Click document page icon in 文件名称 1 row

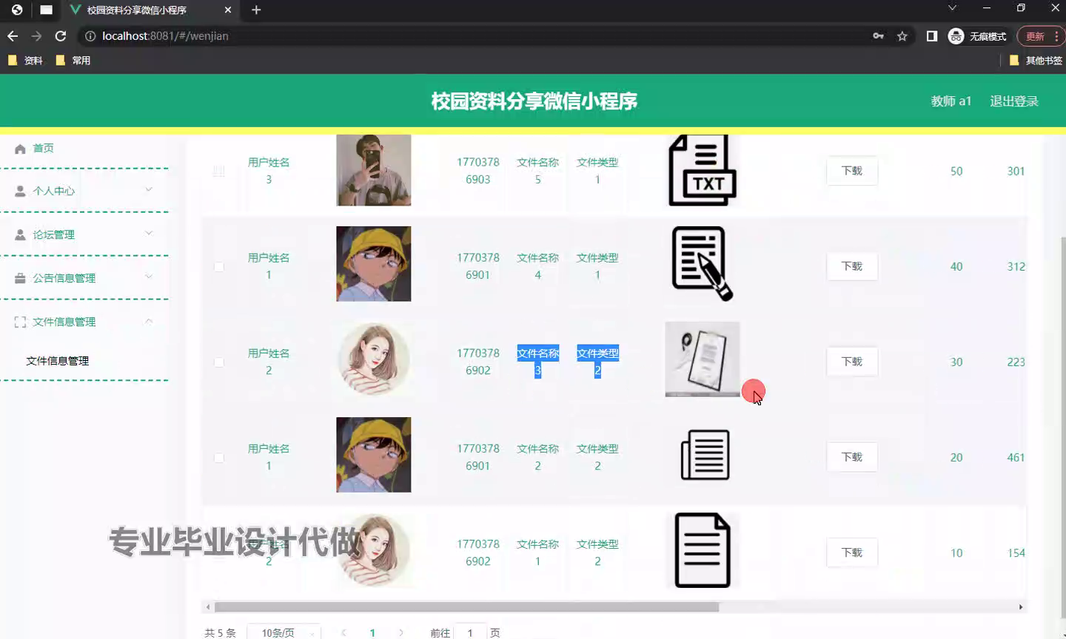[x=703, y=550]
